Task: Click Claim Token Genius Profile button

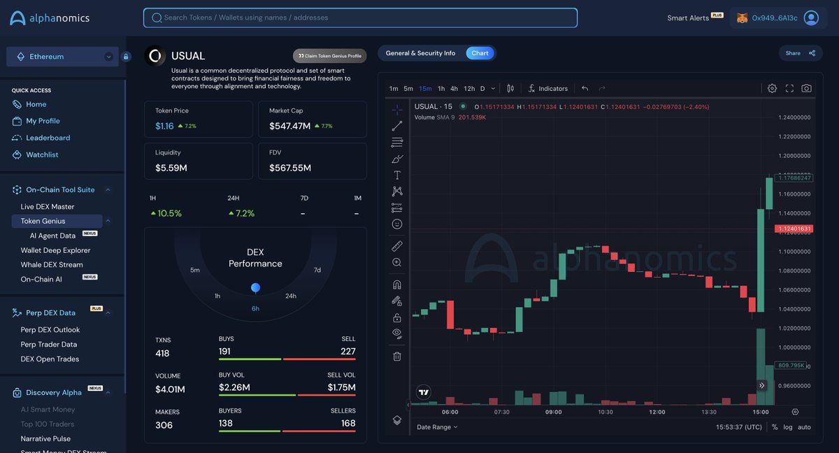Action: 329,56
